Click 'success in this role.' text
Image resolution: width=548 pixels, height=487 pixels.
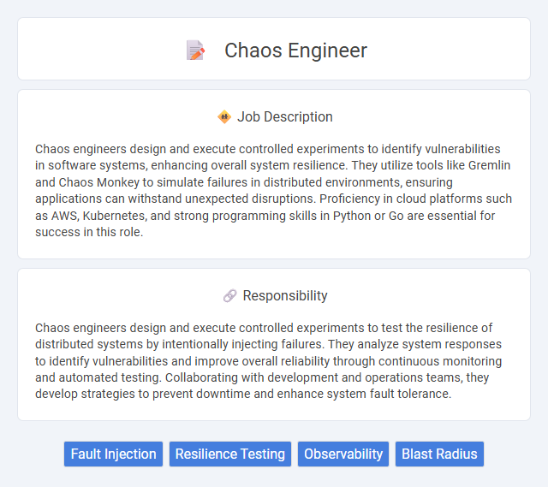pos(89,232)
